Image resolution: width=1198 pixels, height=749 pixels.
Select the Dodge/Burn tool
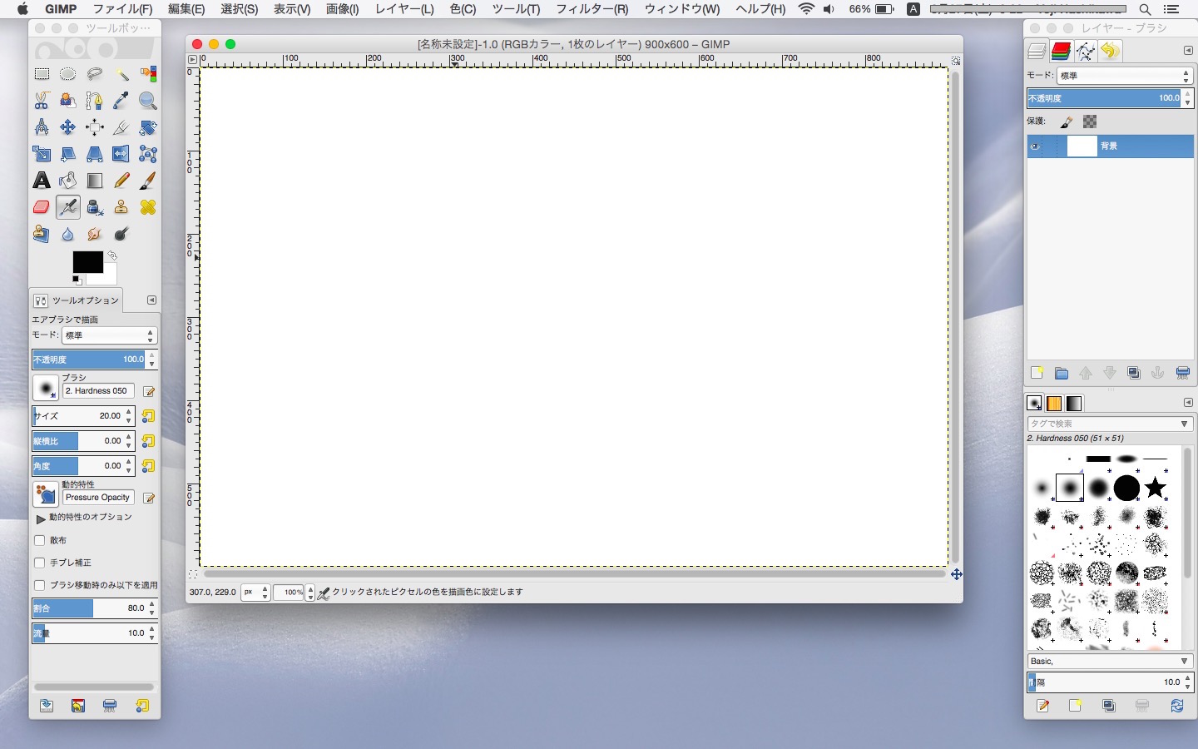(x=121, y=234)
